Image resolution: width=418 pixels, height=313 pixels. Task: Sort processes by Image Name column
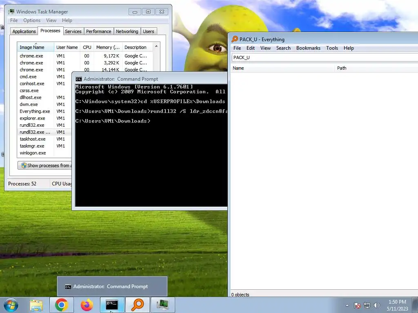tap(36, 47)
